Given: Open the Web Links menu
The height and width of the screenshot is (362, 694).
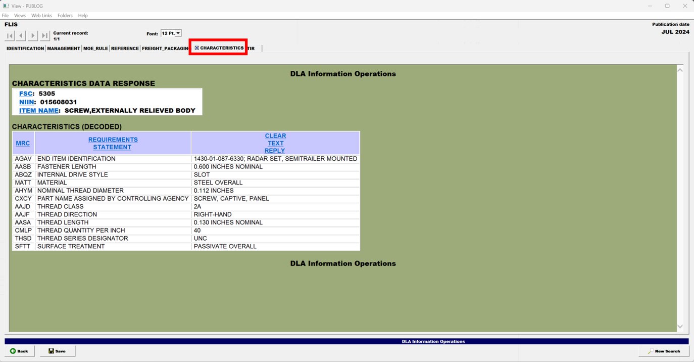Looking at the screenshot, I should pyautogui.click(x=41, y=16).
